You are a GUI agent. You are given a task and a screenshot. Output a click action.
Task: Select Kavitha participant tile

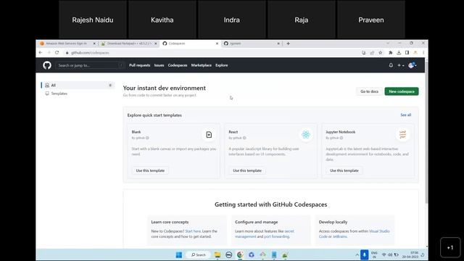(x=162, y=20)
